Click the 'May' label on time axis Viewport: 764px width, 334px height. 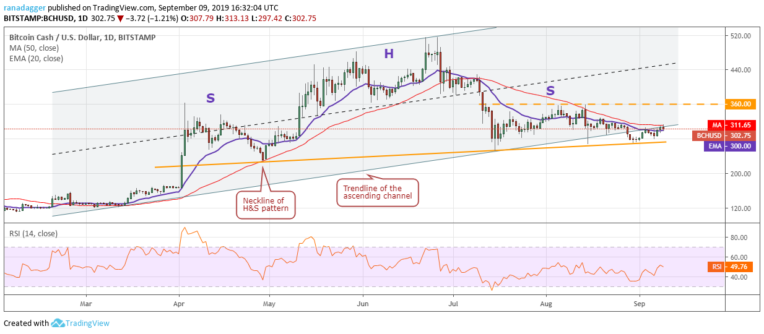pos(269,304)
